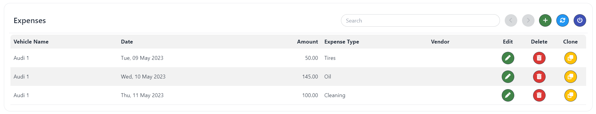Image resolution: width=596 pixels, height=114 pixels.
Task: Clone the Tires expense row
Action: pos(570,58)
